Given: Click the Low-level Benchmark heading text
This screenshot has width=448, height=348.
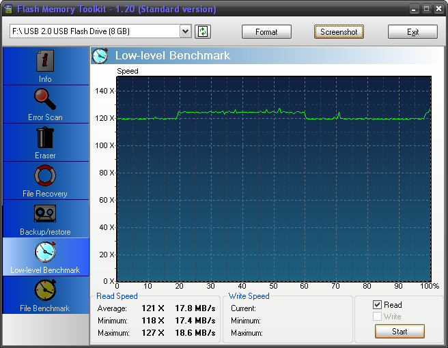Looking at the screenshot, I should (x=173, y=55).
